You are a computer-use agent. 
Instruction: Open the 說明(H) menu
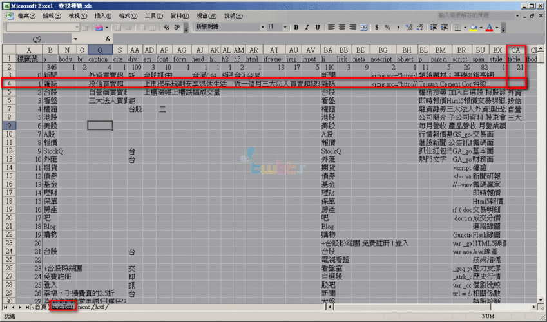(233, 15)
